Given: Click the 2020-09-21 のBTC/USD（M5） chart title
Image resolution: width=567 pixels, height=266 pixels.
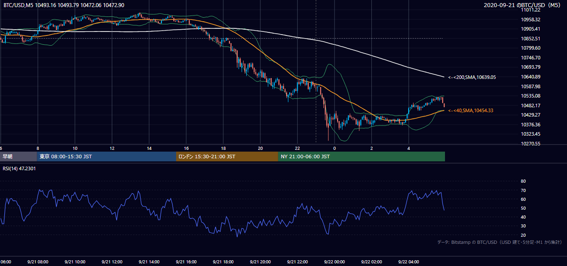Looking at the screenshot, I should click(523, 5).
